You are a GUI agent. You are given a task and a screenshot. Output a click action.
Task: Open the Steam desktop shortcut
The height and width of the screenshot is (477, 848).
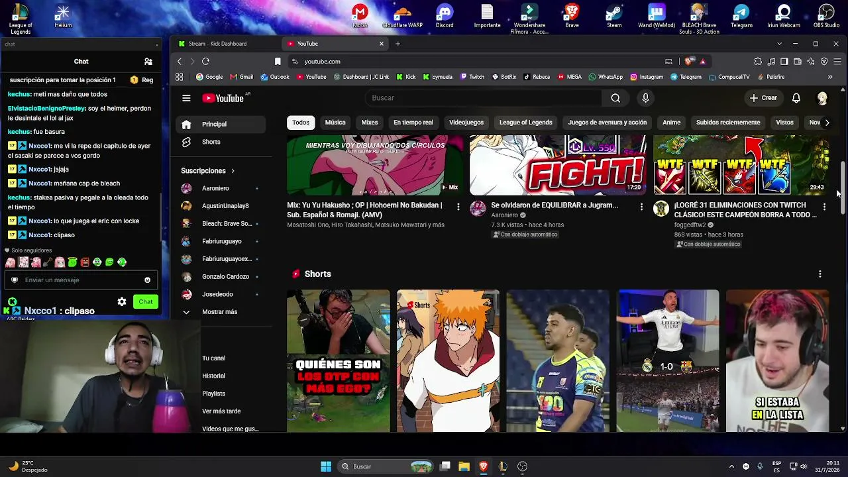pos(614,17)
